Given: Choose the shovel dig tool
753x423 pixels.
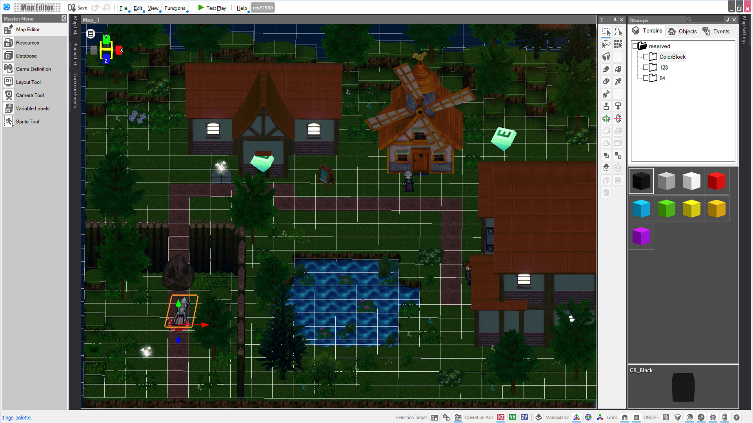Looking at the screenshot, I should 606,94.
